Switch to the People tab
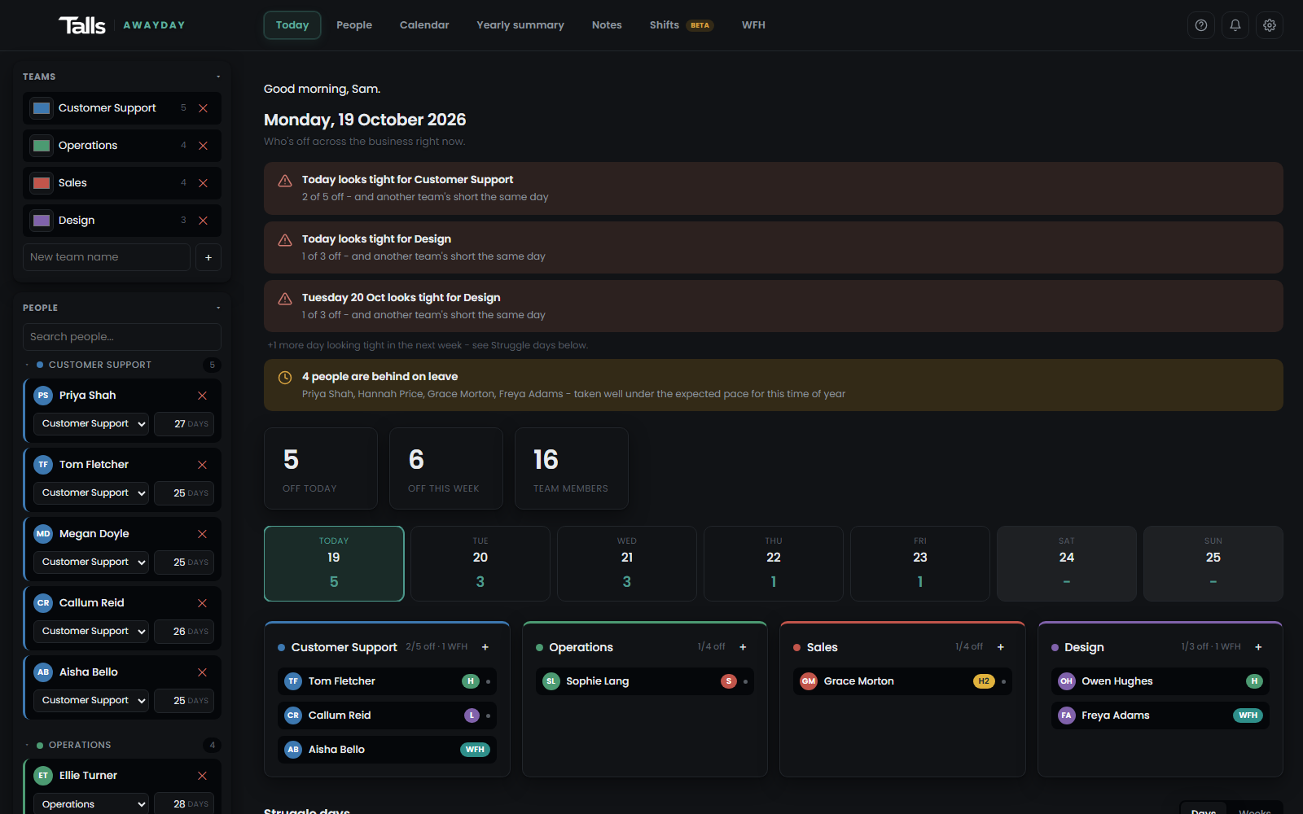This screenshot has width=1303, height=814. (354, 25)
